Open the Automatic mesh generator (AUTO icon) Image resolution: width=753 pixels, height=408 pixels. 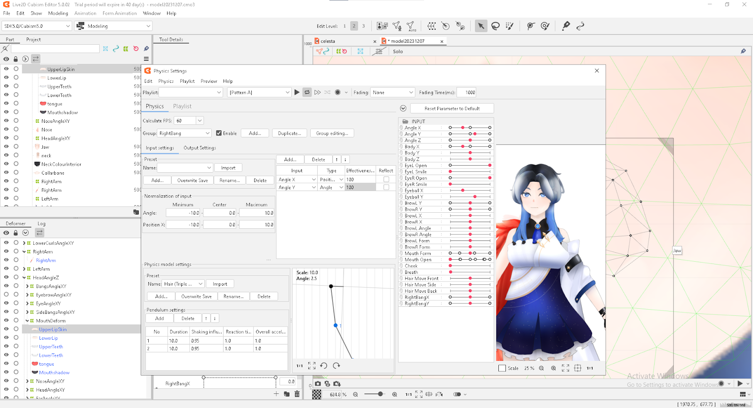[x=411, y=26]
